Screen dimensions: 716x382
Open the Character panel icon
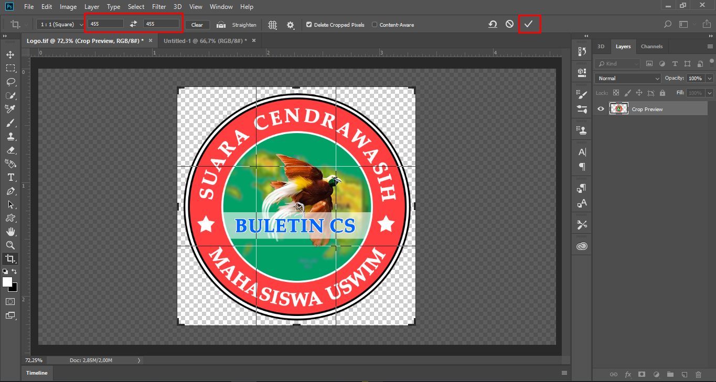pyautogui.click(x=582, y=152)
